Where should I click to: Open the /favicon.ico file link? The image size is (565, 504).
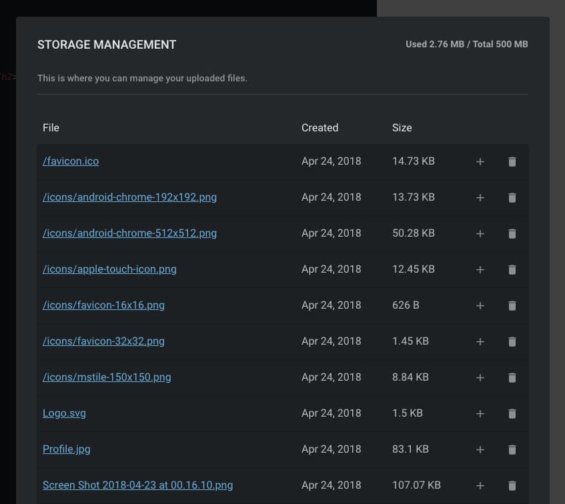coord(71,161)
